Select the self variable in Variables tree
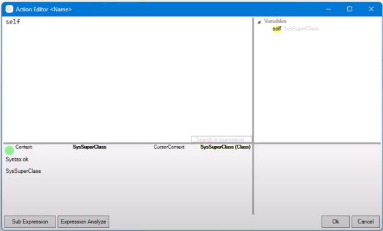 coord(277,29)
